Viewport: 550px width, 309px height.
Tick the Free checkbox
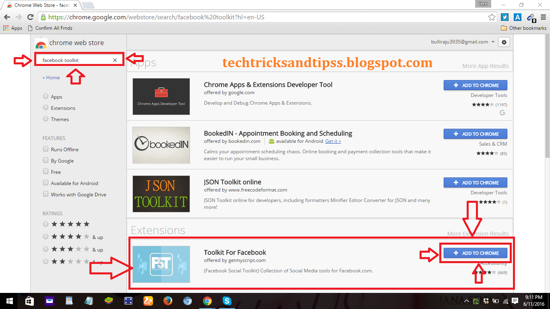(x=45, y=171)
